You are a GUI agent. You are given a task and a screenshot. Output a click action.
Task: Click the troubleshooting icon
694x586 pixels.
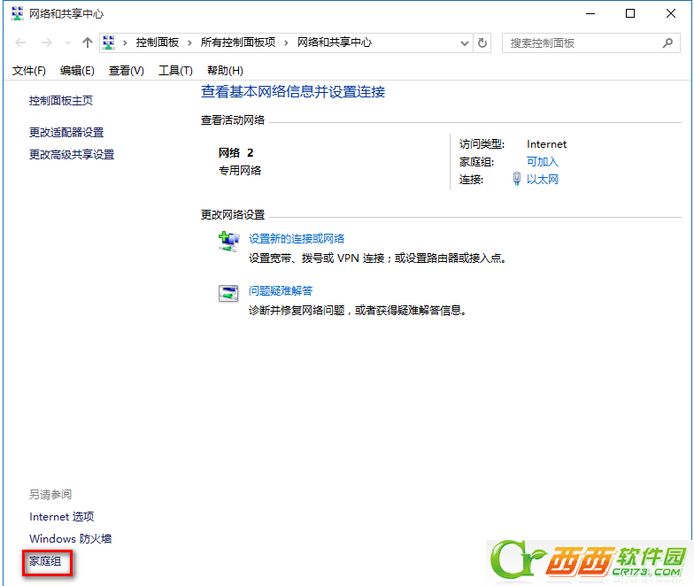(228, 293)
